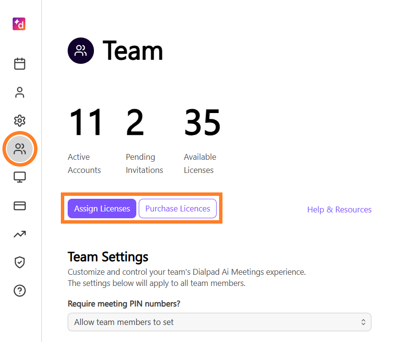Open the gear settings icon
The image size is (406, 342).
click(19, 120)
